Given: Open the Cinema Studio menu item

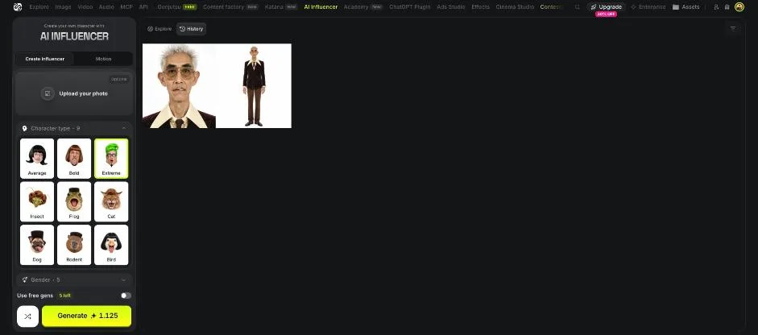Looking at the screenshot, I should [515, 6].
